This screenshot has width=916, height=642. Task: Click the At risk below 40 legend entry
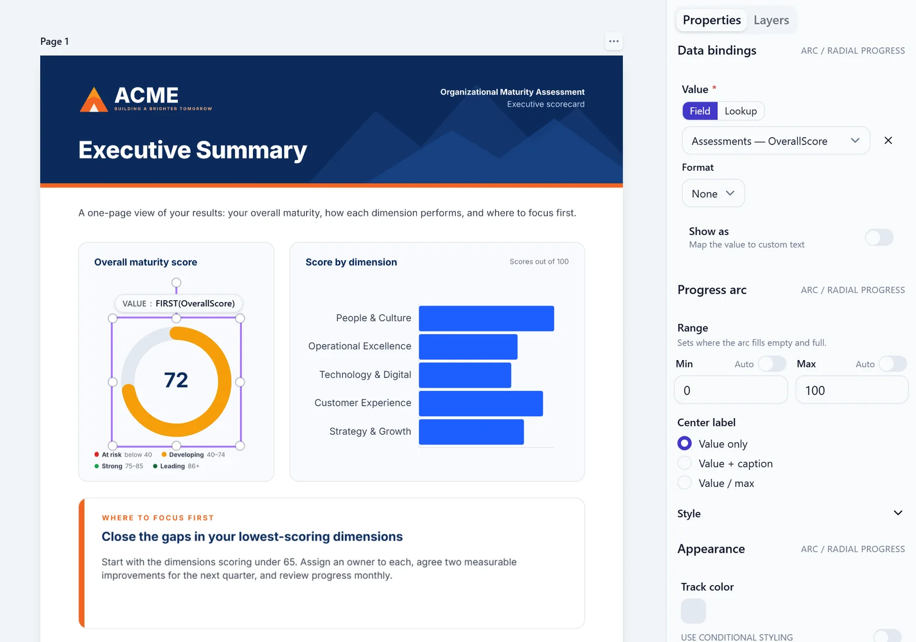pyautogui.click(x=123, y=454)
